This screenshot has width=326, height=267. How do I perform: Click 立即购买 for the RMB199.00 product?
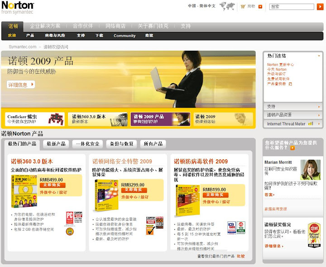tap(216, 195)
